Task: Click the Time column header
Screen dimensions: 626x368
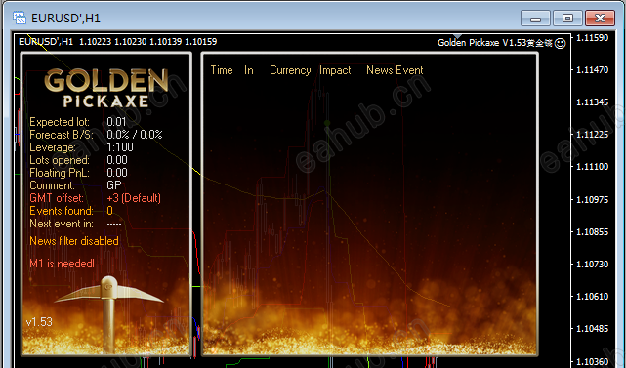Action: pyautogui.click(x=222, y=70)
